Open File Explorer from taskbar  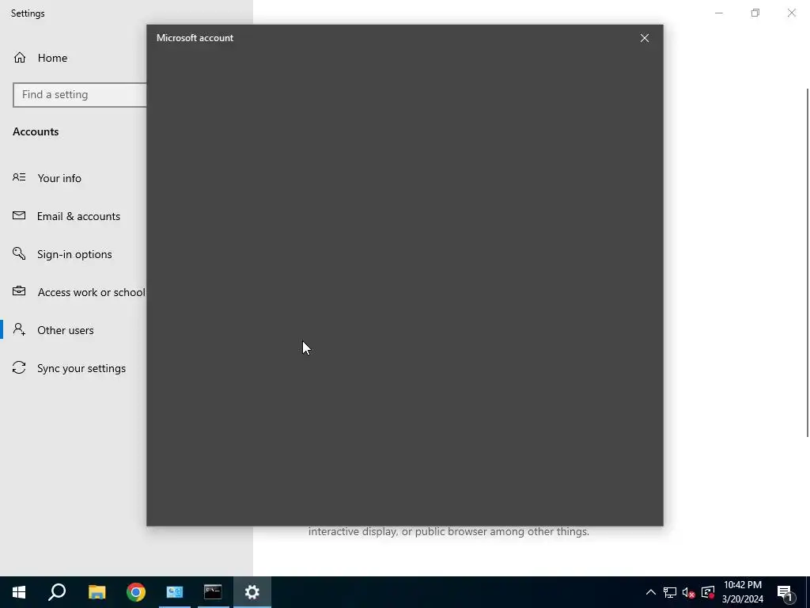point(97,592)
